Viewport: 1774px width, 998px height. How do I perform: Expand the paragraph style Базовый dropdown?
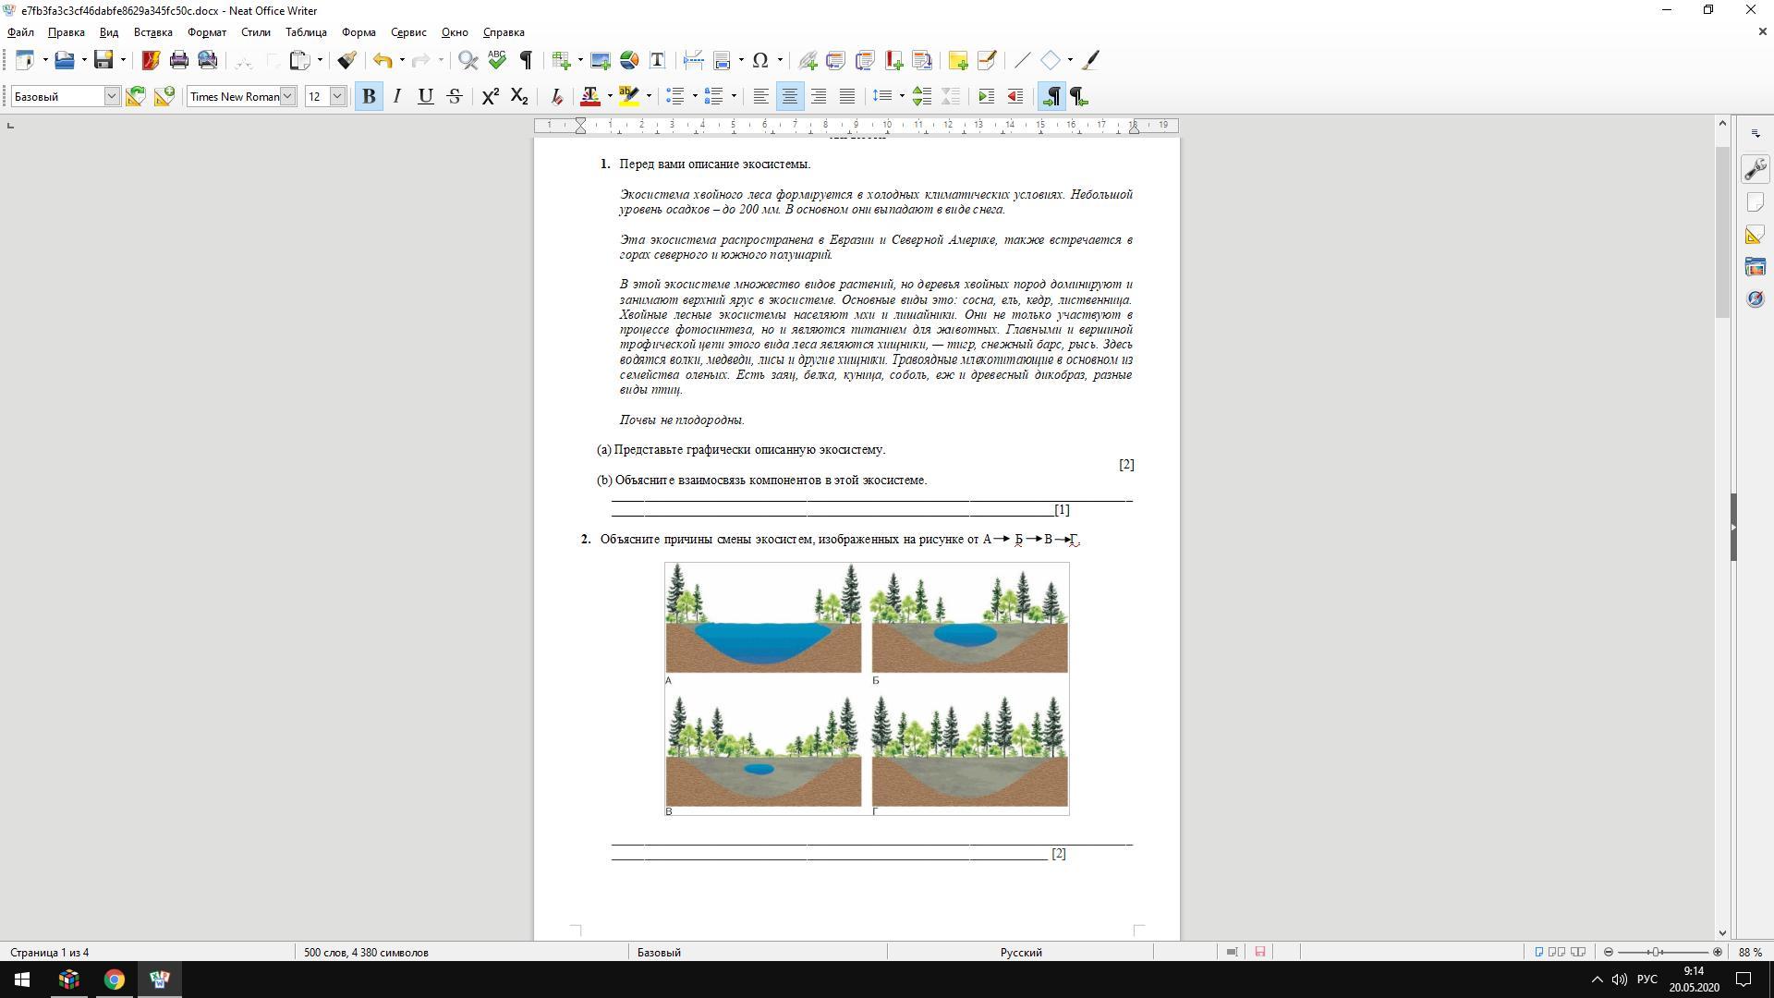coord(112,96)
